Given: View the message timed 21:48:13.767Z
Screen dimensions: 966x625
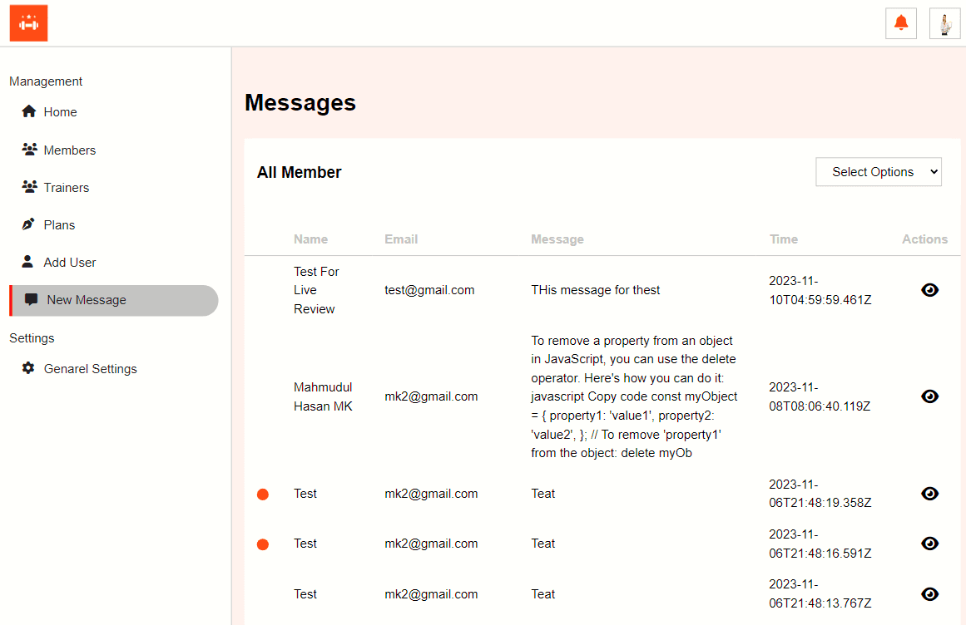Looking at the screenshot, I should pyautogui.click(x=929, y=593).
